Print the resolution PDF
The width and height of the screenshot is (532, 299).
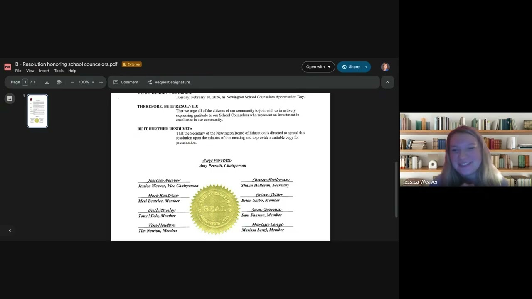[59, 82]
